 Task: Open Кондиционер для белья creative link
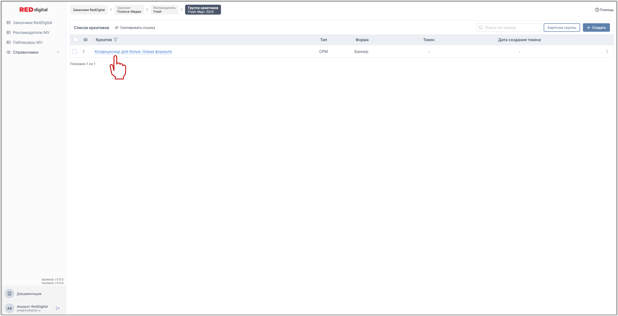pos(133,52)
